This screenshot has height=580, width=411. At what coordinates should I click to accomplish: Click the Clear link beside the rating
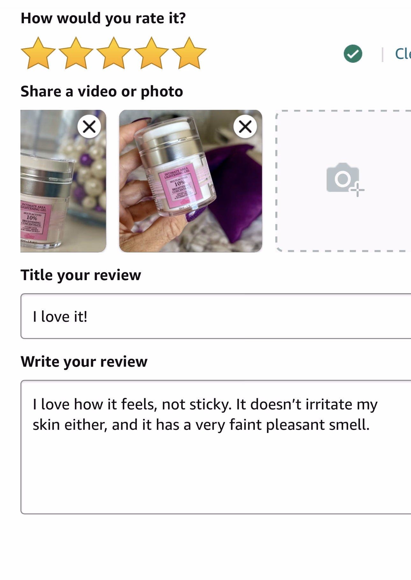[403, 53]
